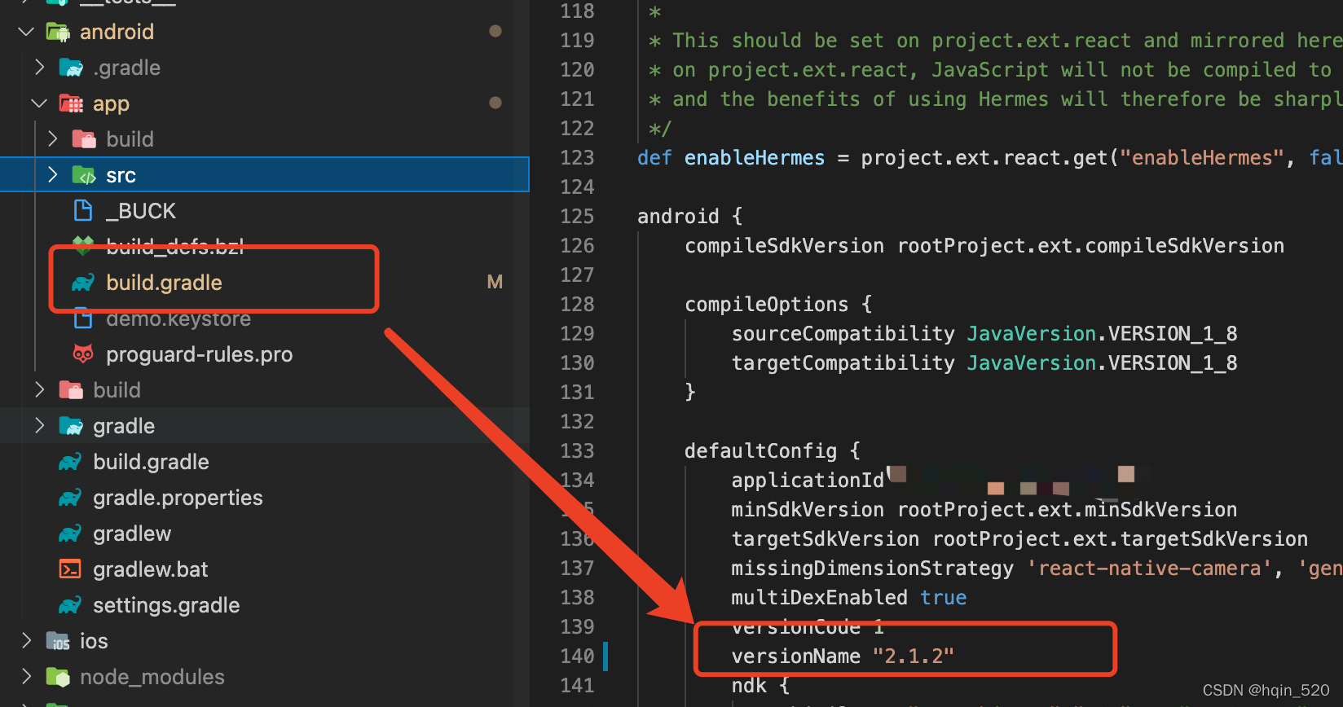Image resolution: width=1343 pixels, height=707 pixels.
Task: Click 'enableHermes' variable on line 123
Action: click(755, 158)
